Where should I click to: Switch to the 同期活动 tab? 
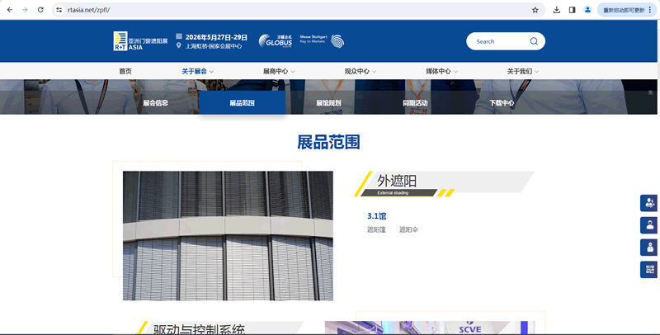(x=415, y=103)
